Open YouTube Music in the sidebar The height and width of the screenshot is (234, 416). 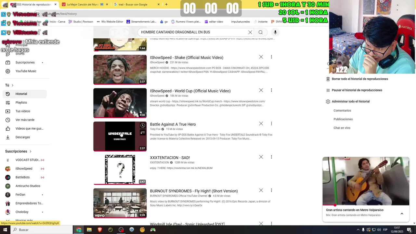point(25,71)
